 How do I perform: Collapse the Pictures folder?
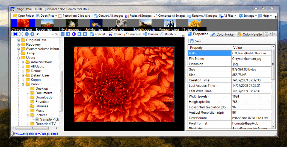pyautogui.click(x=28, y=115)
